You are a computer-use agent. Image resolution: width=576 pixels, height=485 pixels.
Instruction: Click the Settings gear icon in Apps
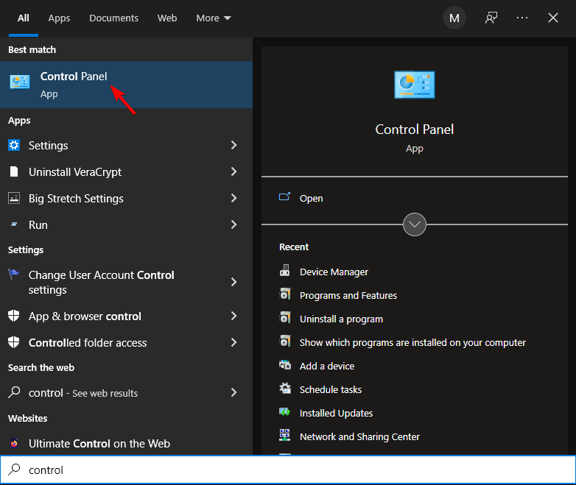point(14,145)
